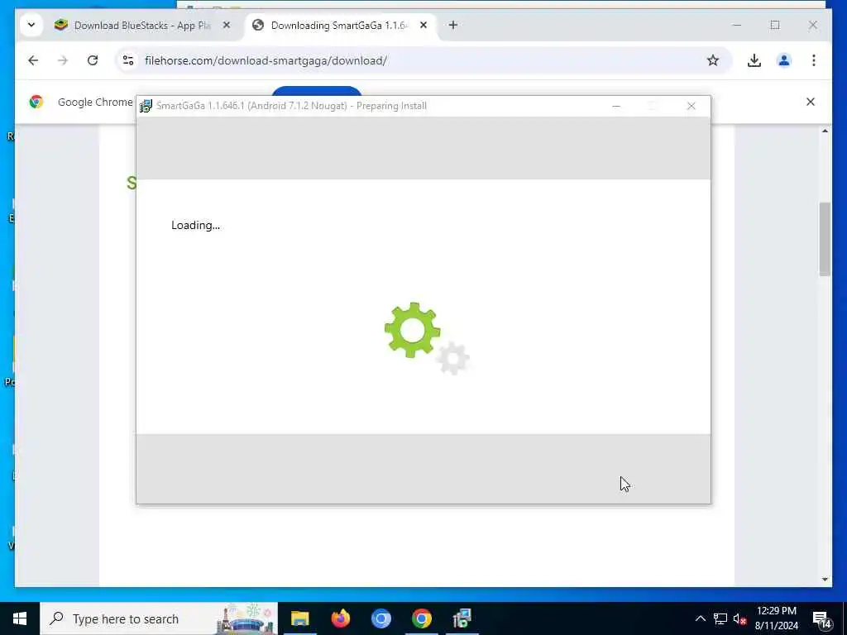Bookmark this page with the star icon
The image size is (847, 635).
[x=713, y=60]
